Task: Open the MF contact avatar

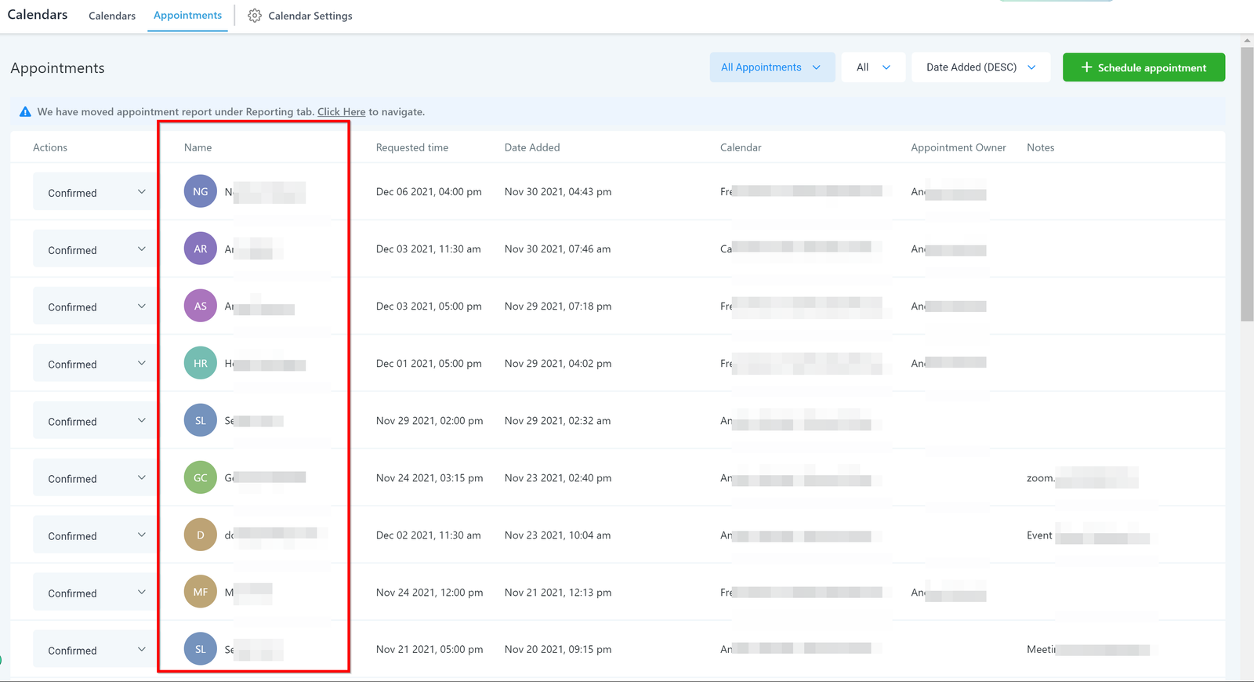Action: click(201, 592)
